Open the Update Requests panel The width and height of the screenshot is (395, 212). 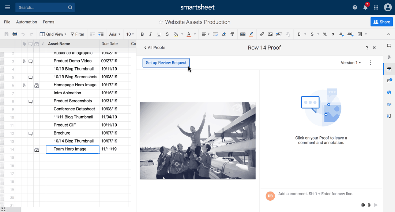coord(389,80)
